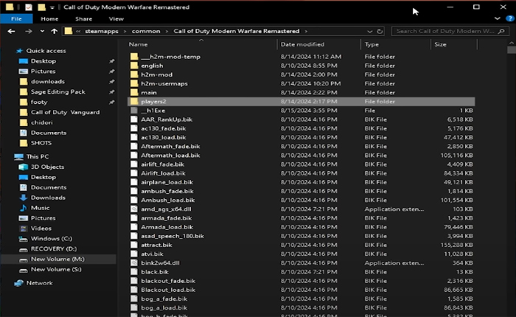
Task: Select the __h1Exe file
Action: point(153,111)
